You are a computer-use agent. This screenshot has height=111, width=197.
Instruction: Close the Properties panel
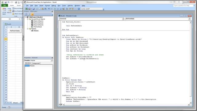(52, 58)
